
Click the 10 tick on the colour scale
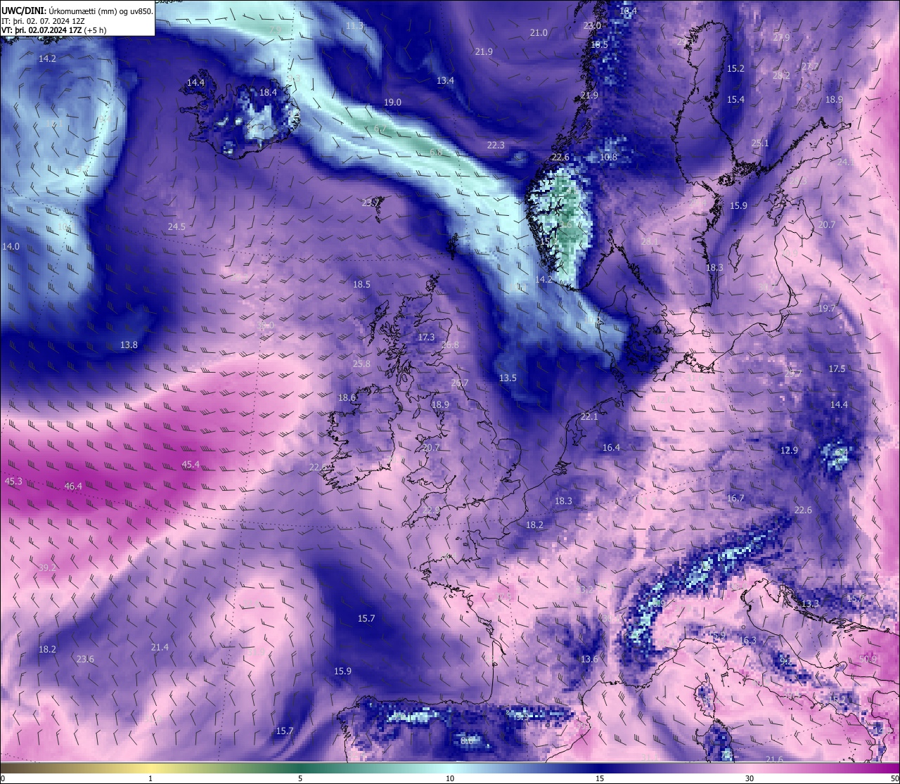pos(450,778)
